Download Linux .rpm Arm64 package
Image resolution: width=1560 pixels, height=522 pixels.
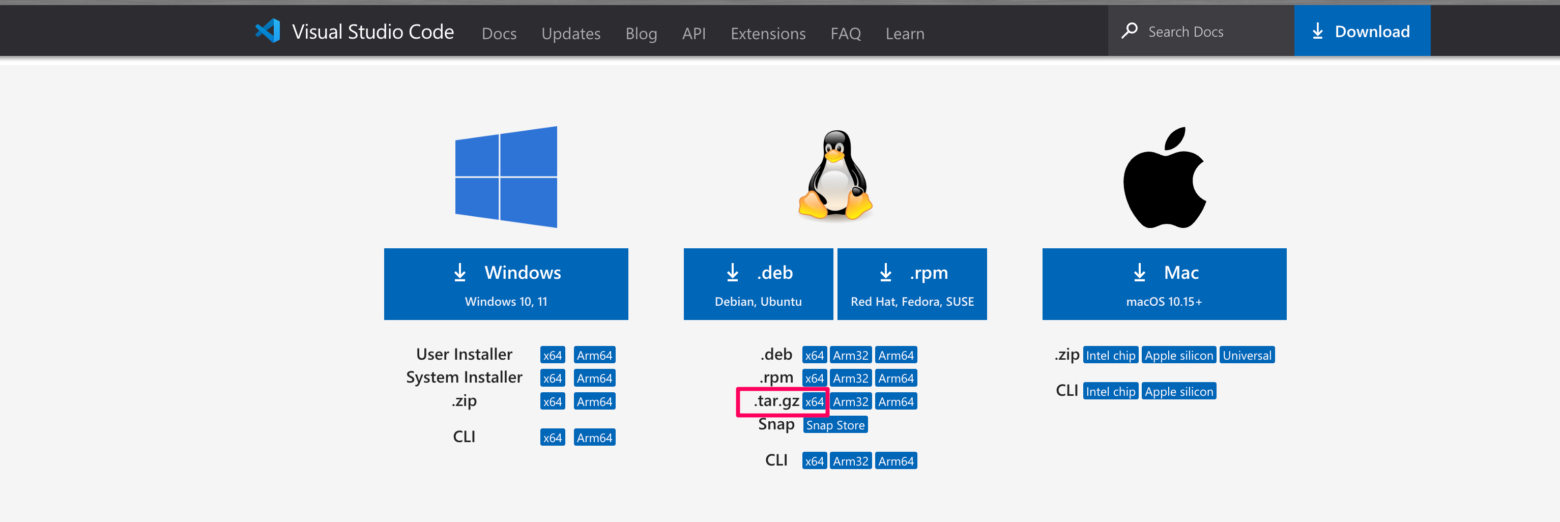pos(897,378)
